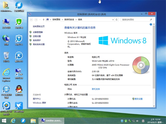Click the 联机支持 website link
Image resolution: width=166 pixels, height=124 pixels.
coord(96,89)
